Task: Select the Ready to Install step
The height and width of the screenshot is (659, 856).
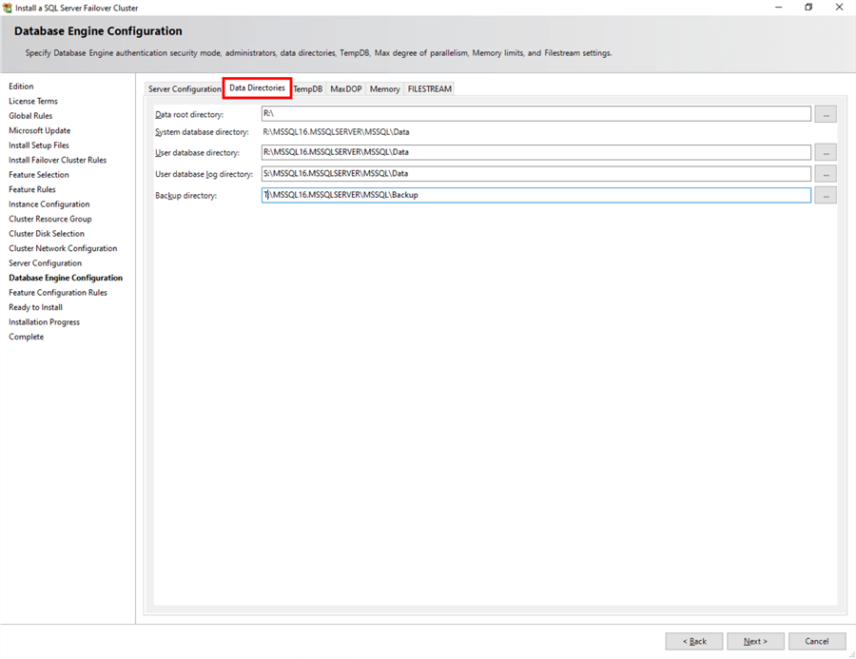Action: [x=35, y=307]
